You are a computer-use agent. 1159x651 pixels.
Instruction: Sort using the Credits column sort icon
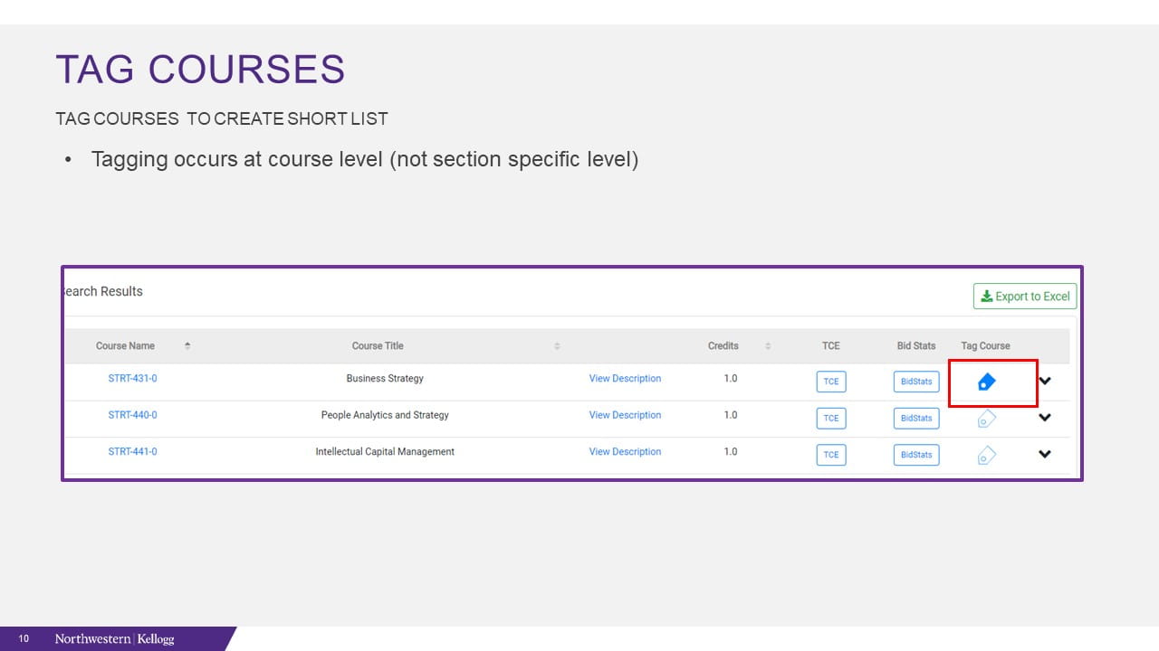tap(768, 346)
